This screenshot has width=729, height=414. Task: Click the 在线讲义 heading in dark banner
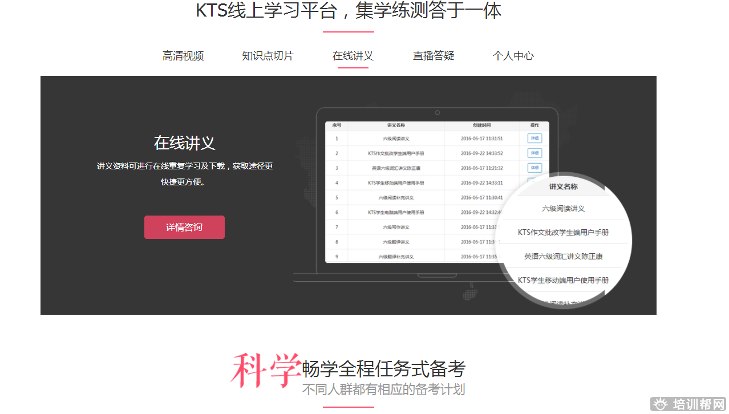[x=184, y=143]
